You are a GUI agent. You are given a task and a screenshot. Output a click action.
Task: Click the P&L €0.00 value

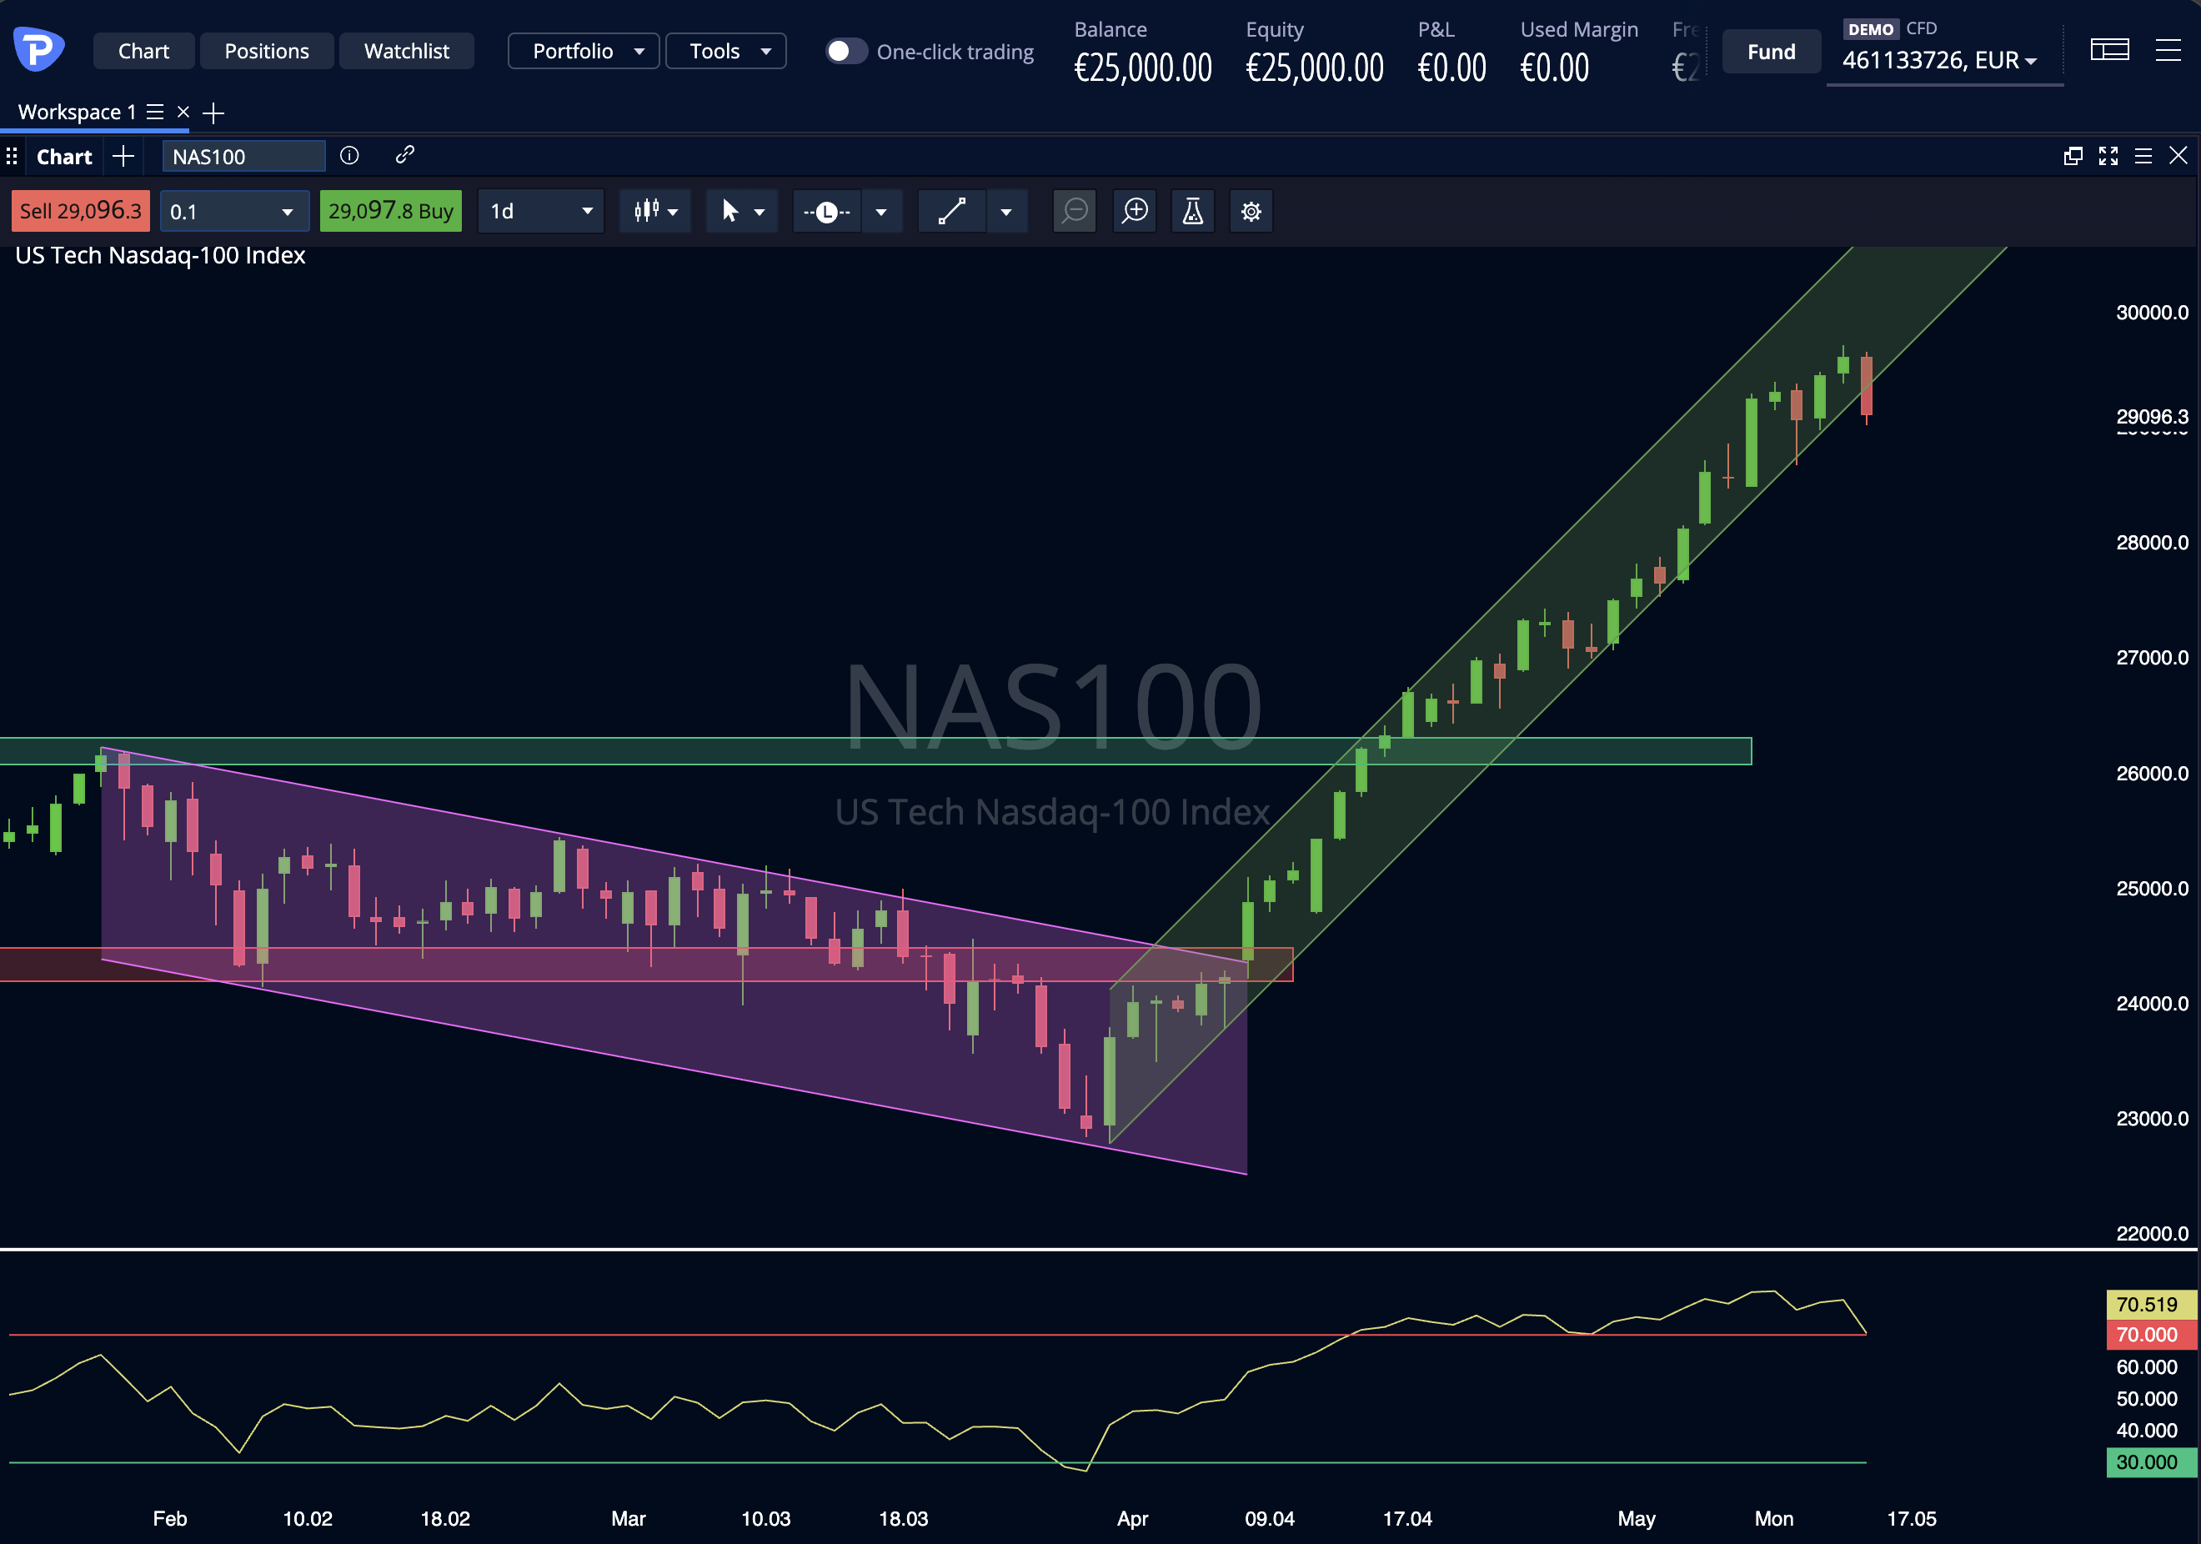click(x=1452, y=68)
